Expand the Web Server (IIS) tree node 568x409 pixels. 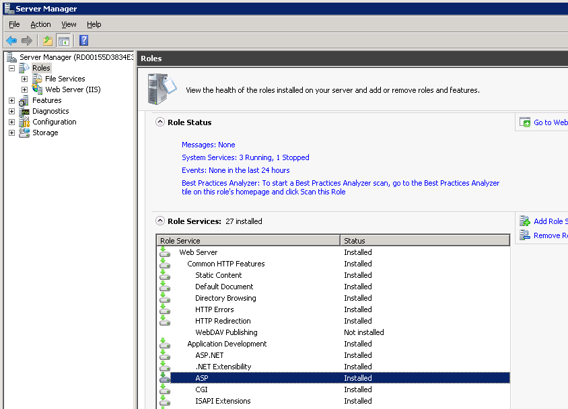tap(25, 89)
